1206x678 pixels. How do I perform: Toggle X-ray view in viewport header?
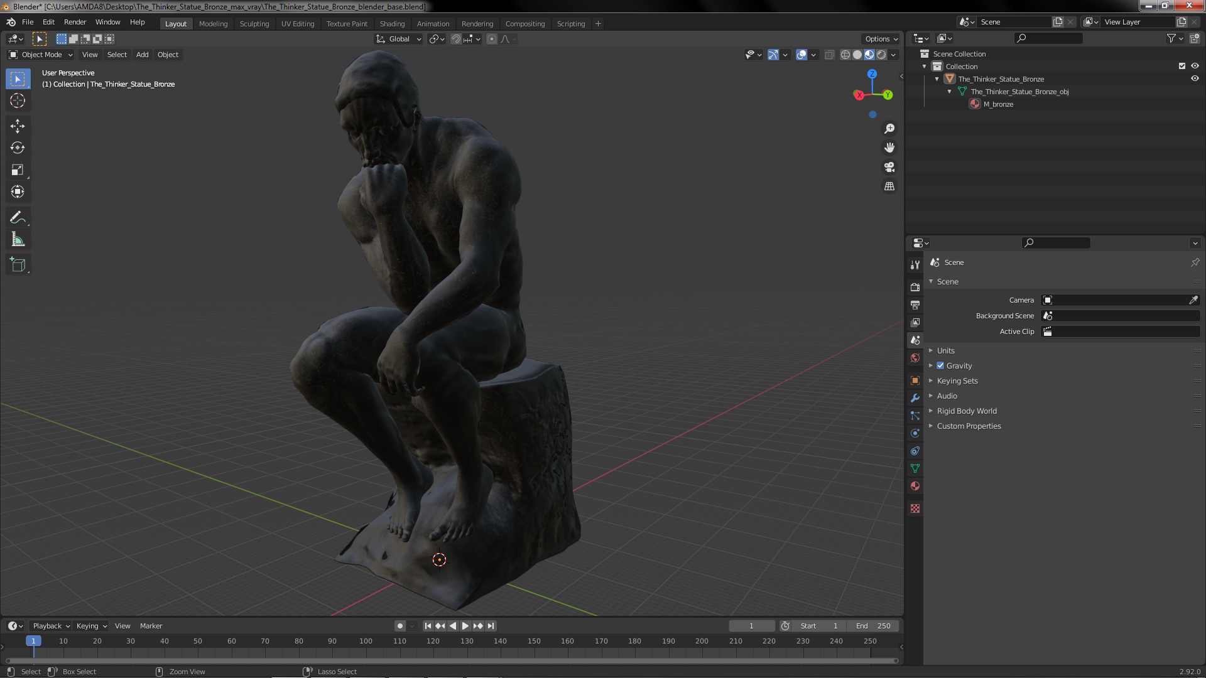[x=829, y=55]
